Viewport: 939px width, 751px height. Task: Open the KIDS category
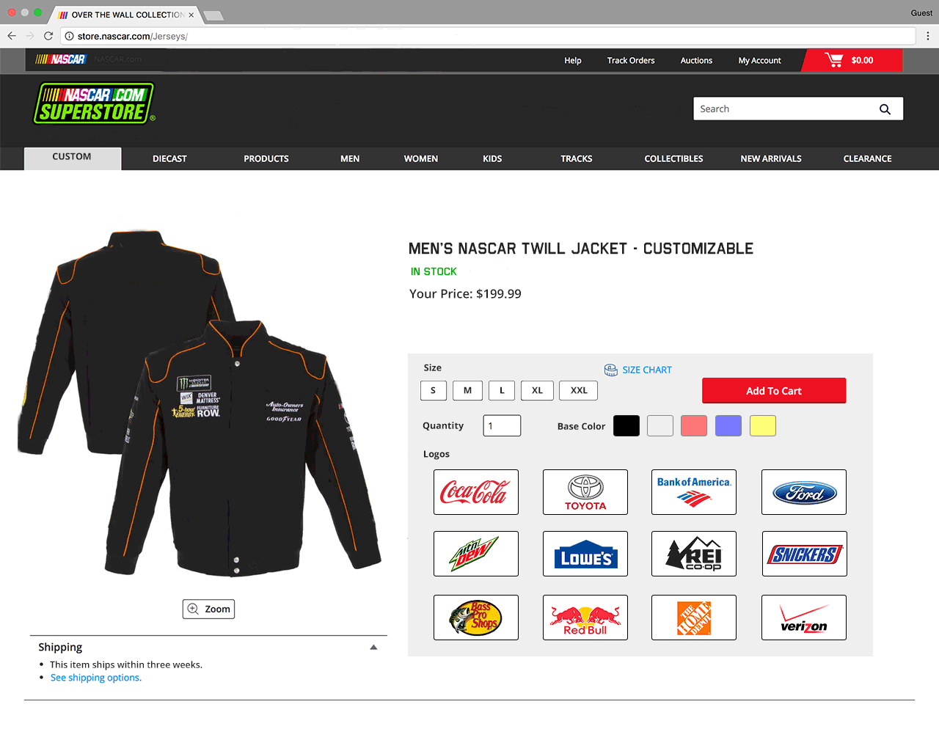(492, 158)
